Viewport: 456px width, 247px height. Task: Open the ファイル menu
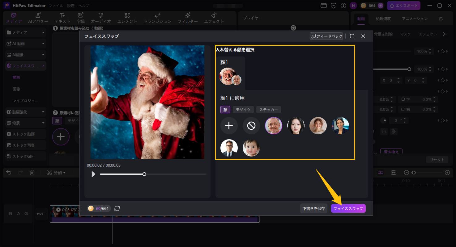56,6
